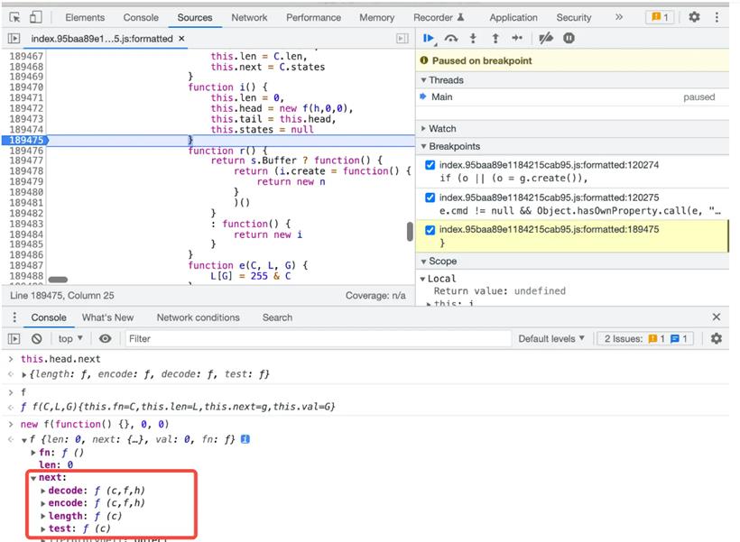Select the drawer Console tab

click(x=49, y=317)
